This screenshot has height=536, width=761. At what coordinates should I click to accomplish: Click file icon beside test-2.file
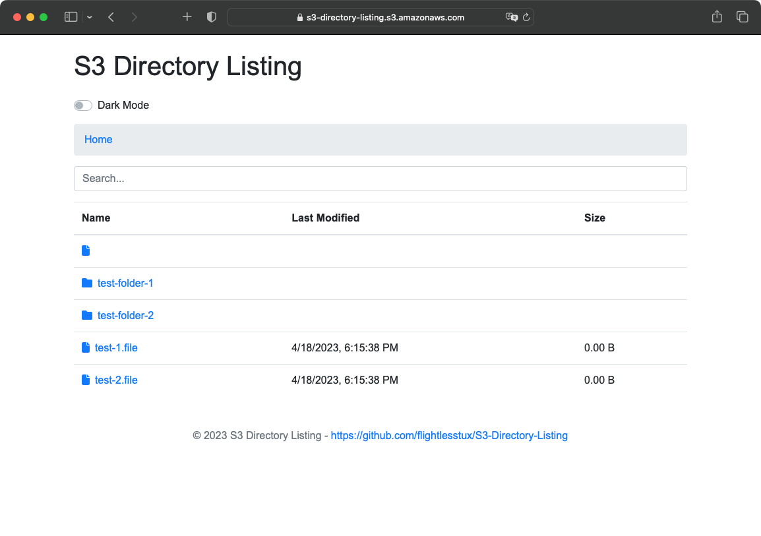pyautogui.click(x=86, y=380)
